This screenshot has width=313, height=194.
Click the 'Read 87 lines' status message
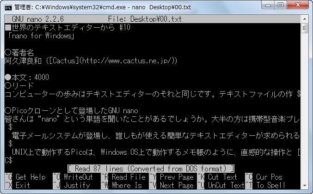(x=151, y=169)
